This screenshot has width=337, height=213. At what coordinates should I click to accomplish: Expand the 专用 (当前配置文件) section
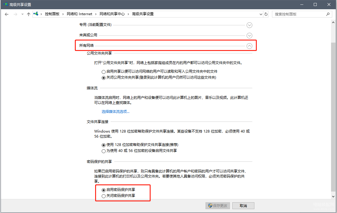(x=249, y=25)
